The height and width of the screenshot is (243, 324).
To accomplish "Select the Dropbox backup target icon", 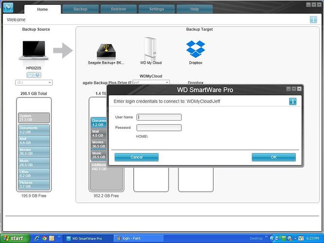I will click(196, 49).
